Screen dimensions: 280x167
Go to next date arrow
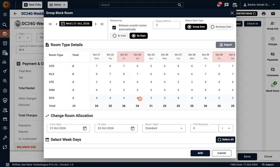click(96, 24)
